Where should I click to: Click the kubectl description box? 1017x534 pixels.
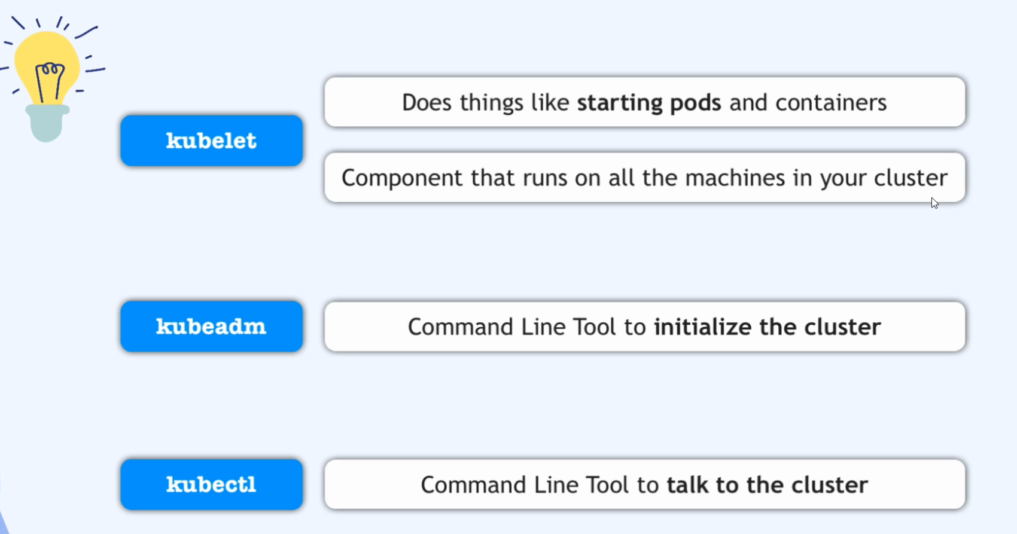[x=645, y=484]
